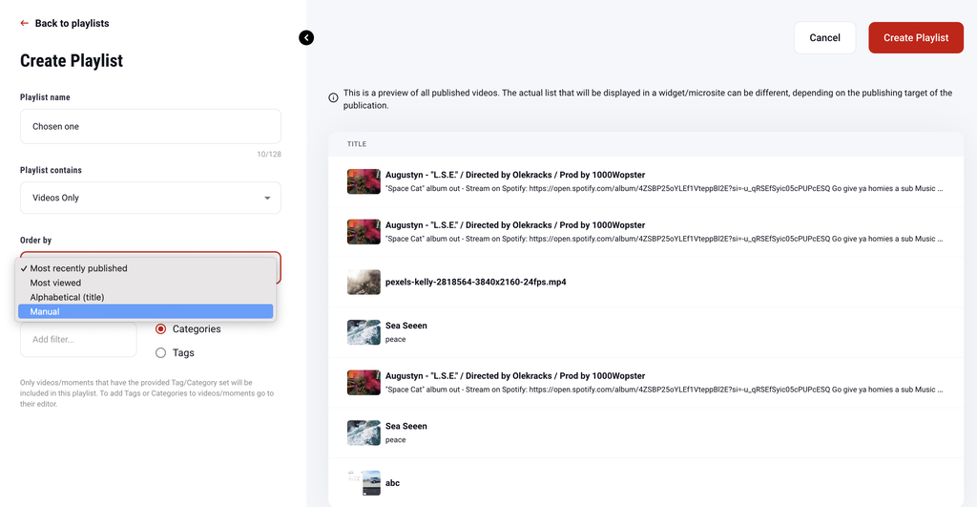
Task: Pick Alphabetical (title) sort option
Action: tap(67, 297)
